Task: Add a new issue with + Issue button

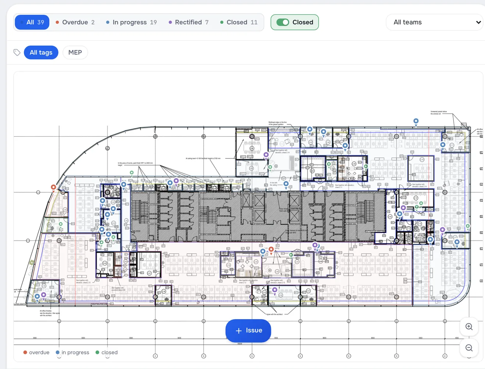Action: 248,331
